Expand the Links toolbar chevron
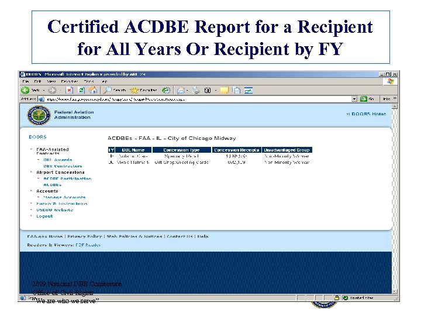Image resolution: width=421 pixels, height=316 pixels. point(395,99)
